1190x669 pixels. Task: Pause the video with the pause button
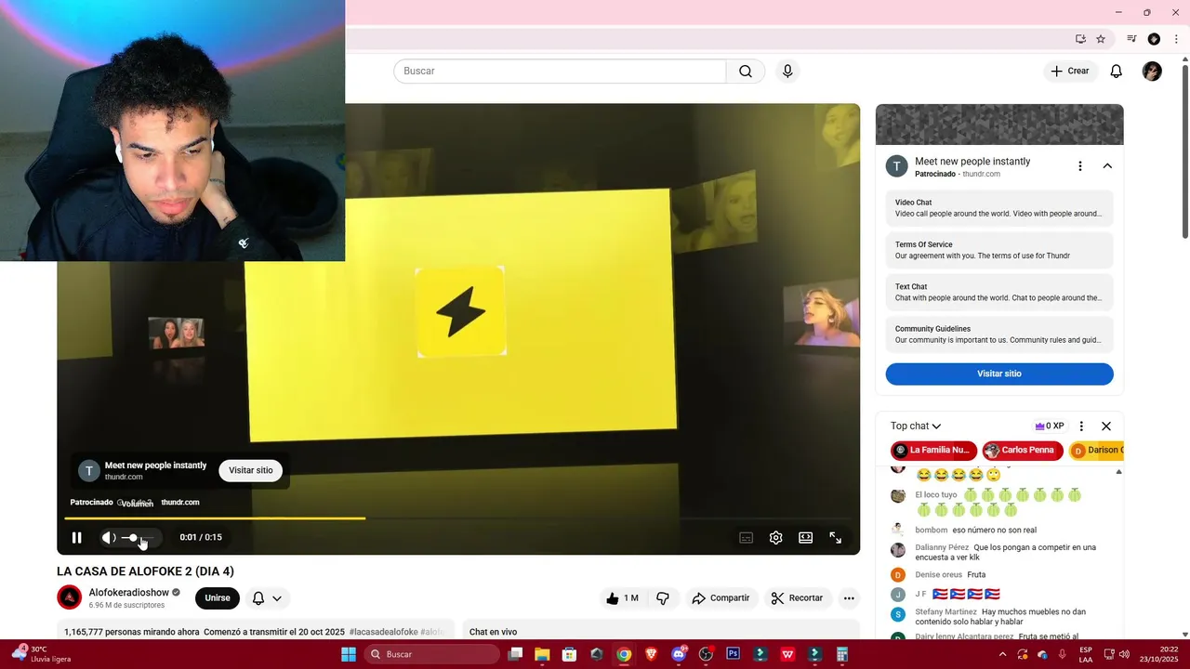(77, 537)
